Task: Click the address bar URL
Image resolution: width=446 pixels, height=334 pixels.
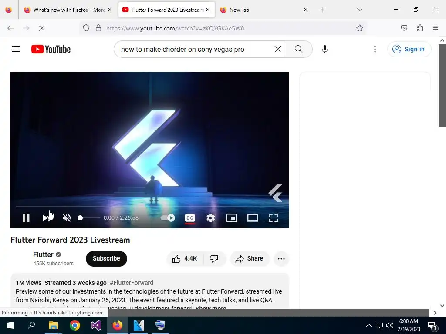Action: [175, 28]
